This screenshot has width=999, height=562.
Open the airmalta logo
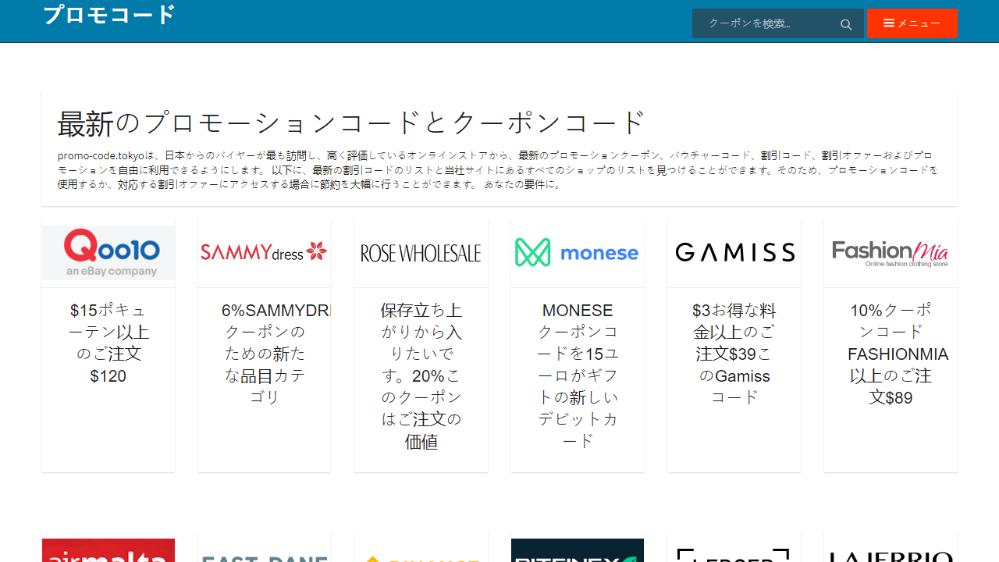coord(108,550)
